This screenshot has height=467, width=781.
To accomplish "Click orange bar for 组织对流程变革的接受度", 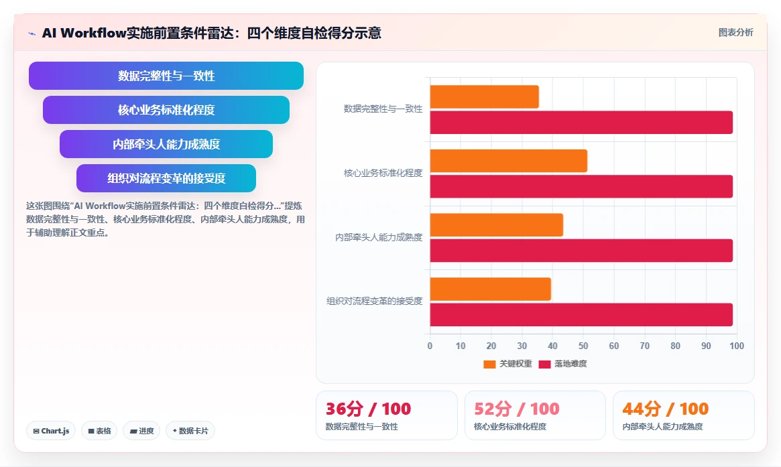I will 490,289.
